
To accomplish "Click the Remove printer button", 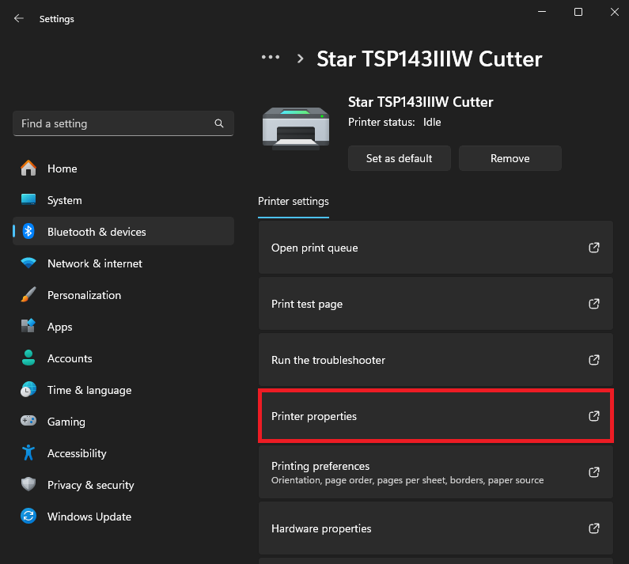I will (510, 158).
